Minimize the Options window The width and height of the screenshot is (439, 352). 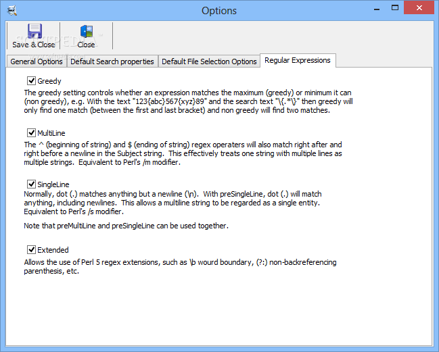tap(377, 9)
